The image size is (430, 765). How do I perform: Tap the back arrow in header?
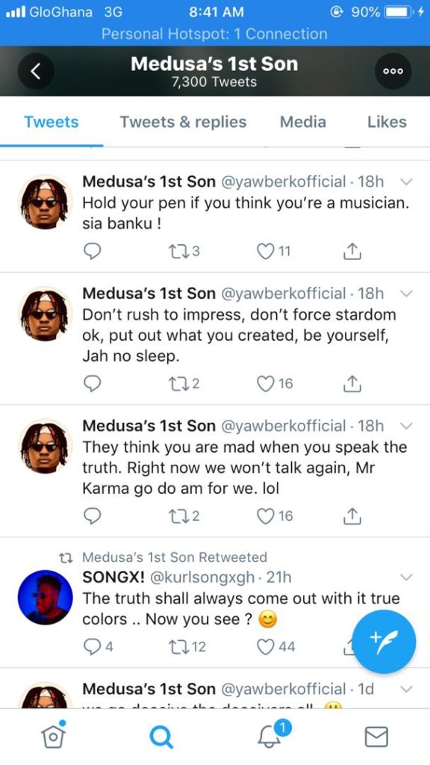pos(36,71)
